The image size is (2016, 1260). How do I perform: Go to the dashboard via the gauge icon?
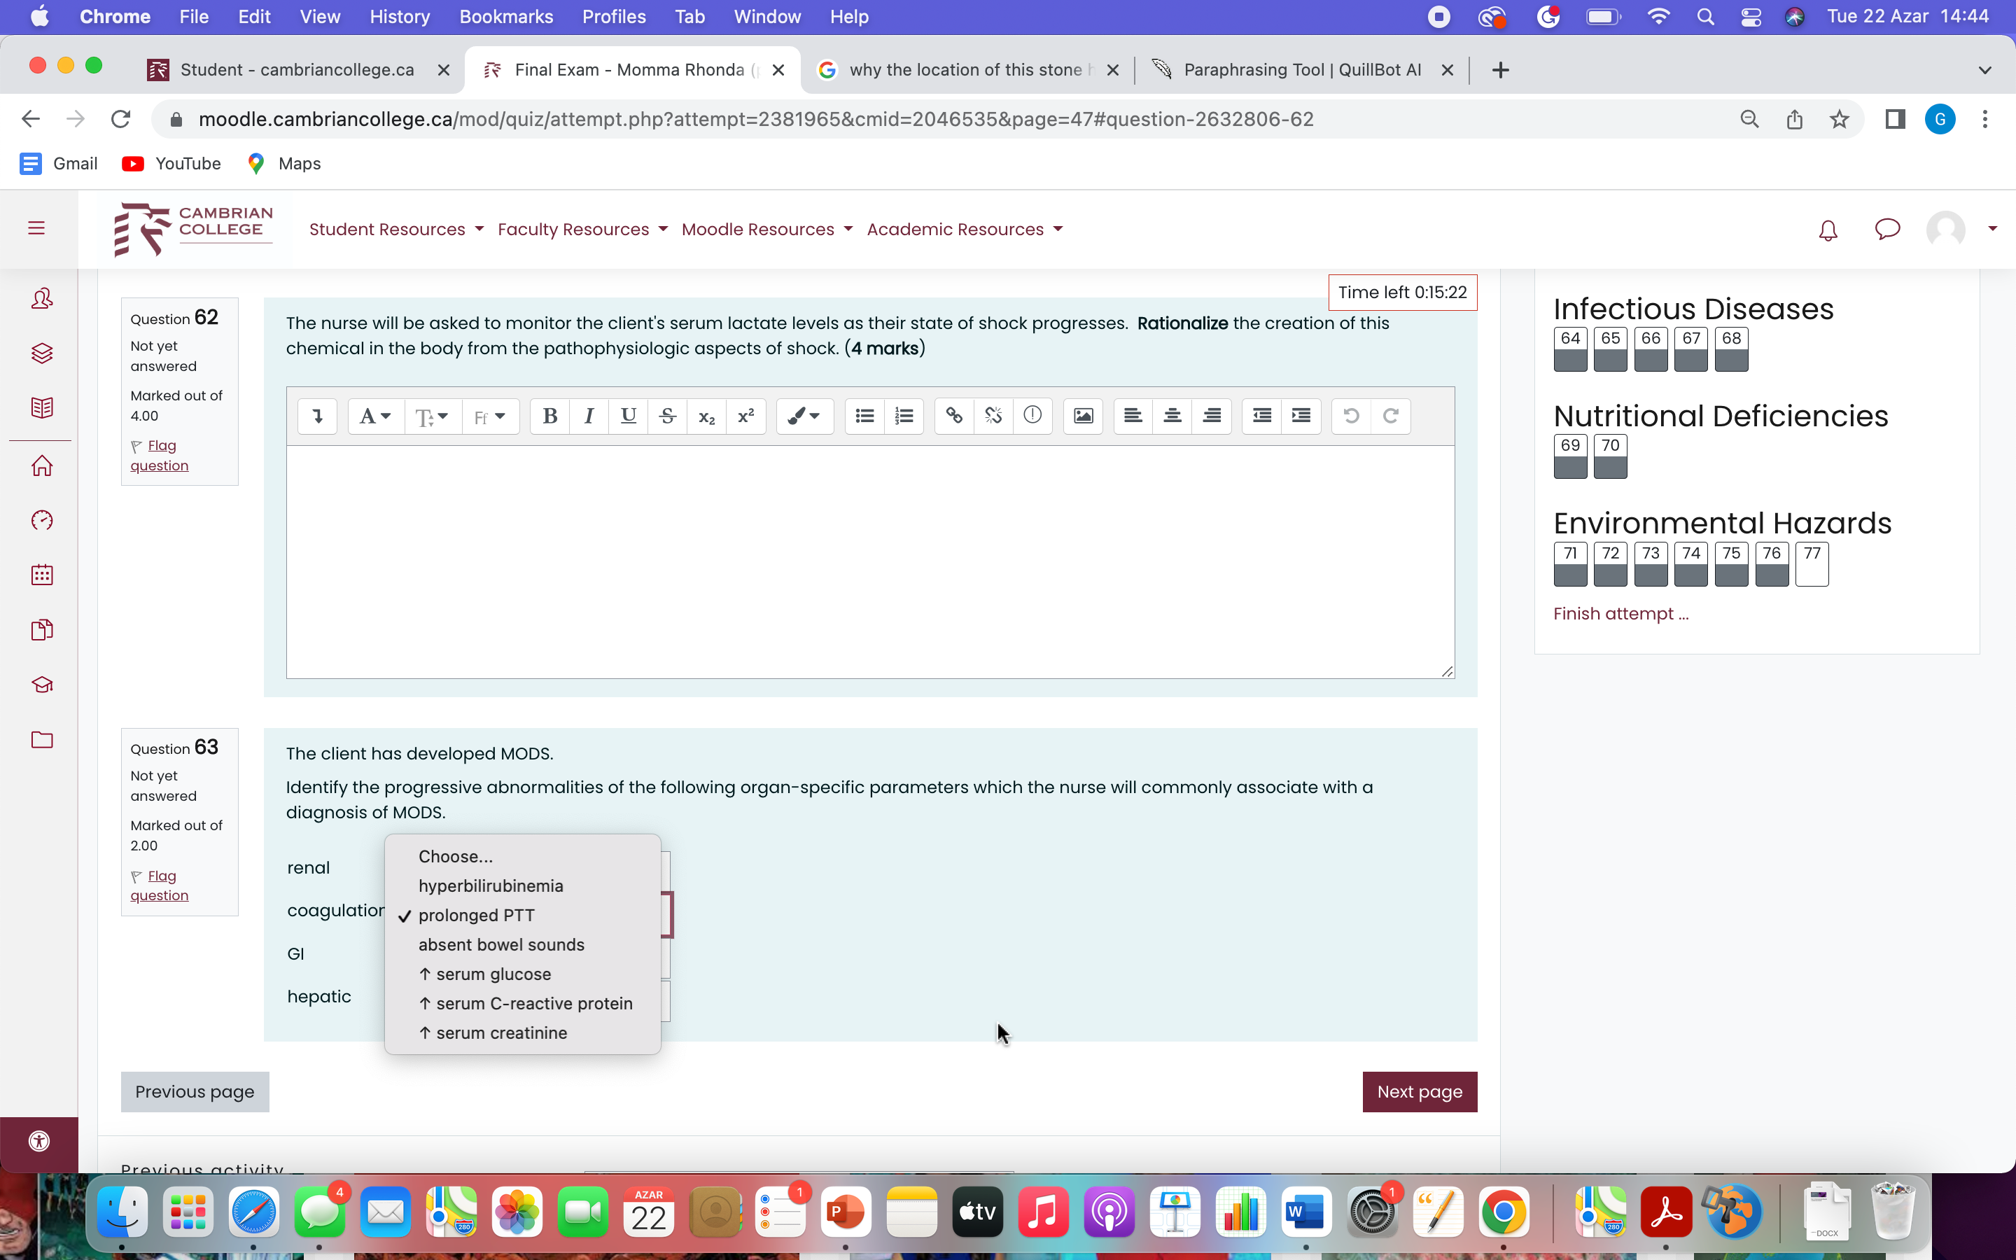pyautogui.click(x=41, y=519)
